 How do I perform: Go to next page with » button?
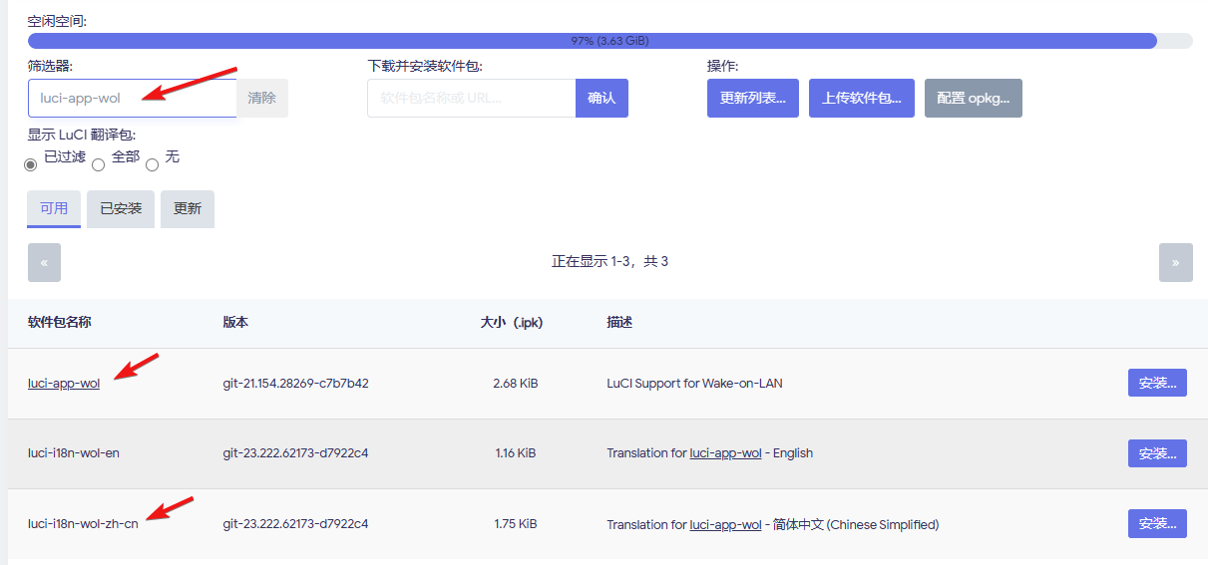tap(1176, 262)
